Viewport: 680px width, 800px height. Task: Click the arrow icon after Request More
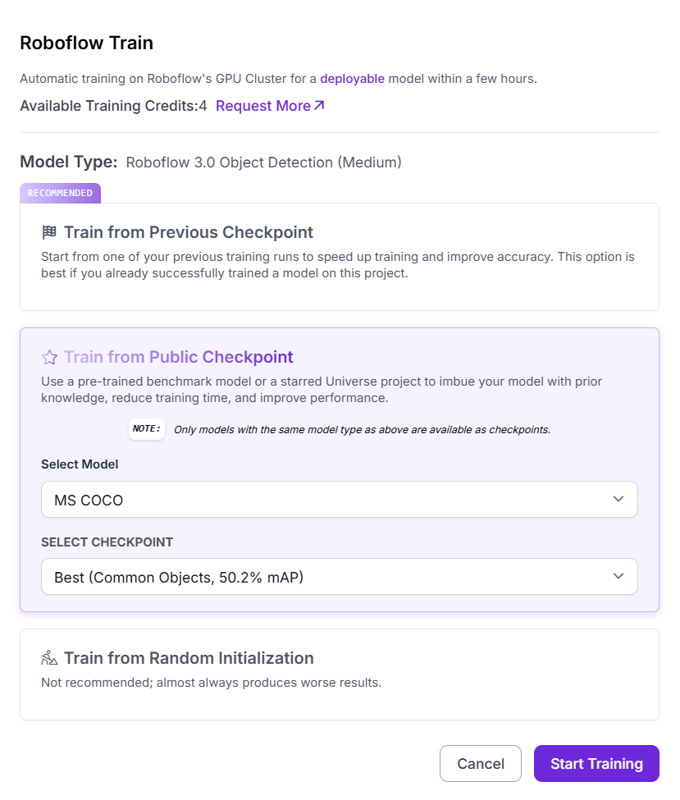tap(320, 106)
